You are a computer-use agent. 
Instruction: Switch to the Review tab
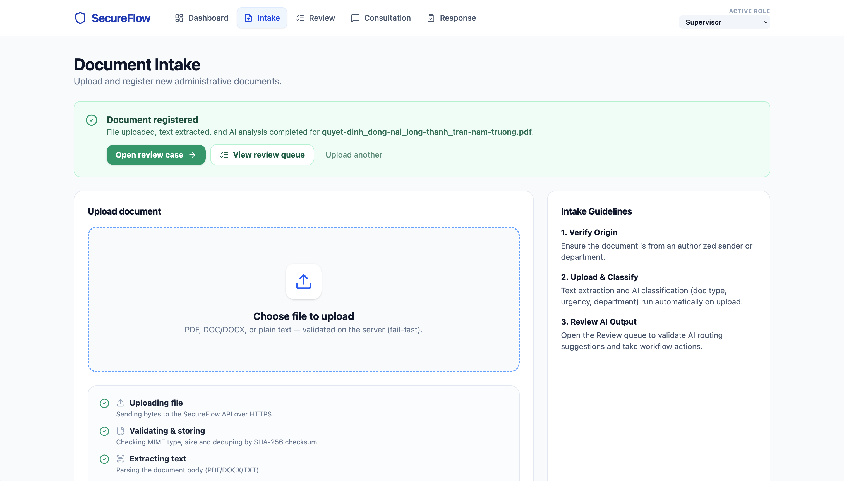coord(315,18)
